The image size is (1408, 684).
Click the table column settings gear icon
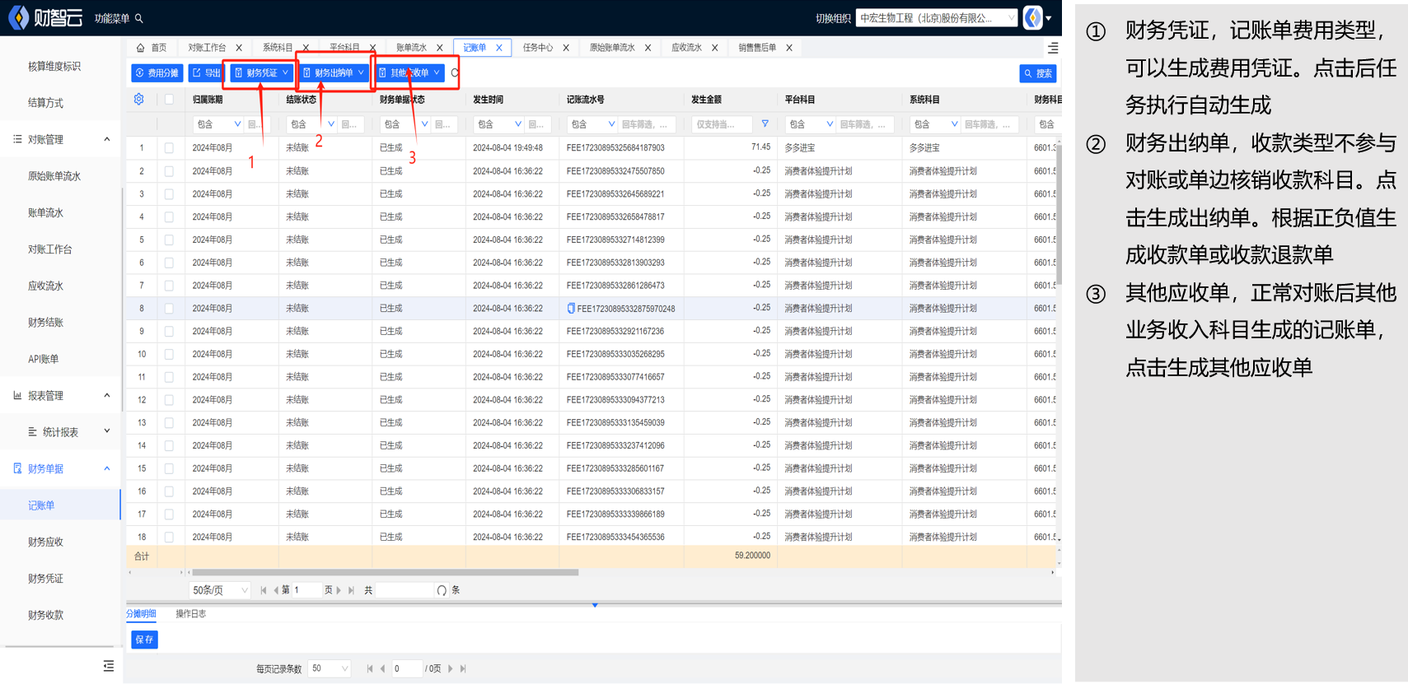pyautogui.click(x=138, y=99)
